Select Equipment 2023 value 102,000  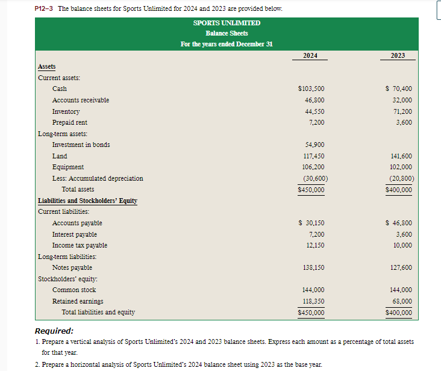[x=401, y=167]
